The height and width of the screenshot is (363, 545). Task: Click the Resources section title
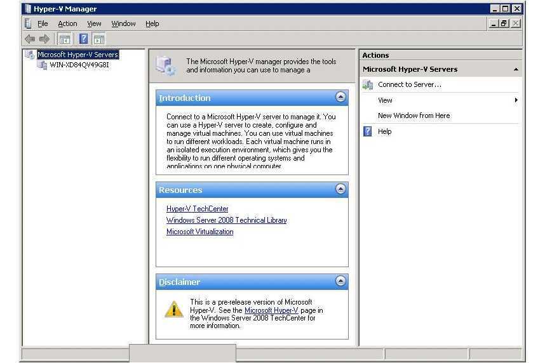[180, 190]
